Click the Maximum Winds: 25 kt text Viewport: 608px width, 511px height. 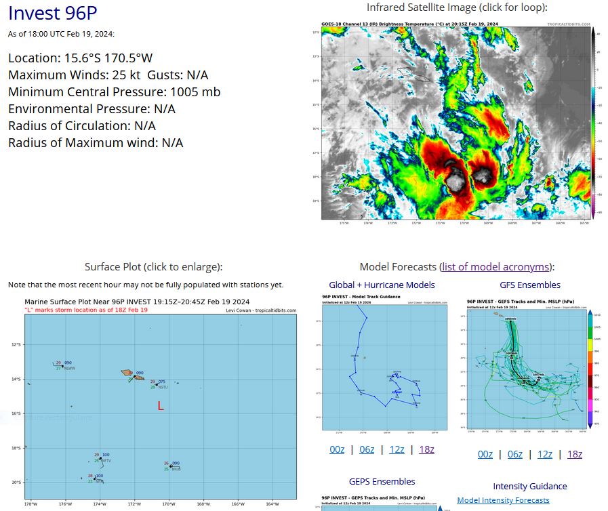75,75
